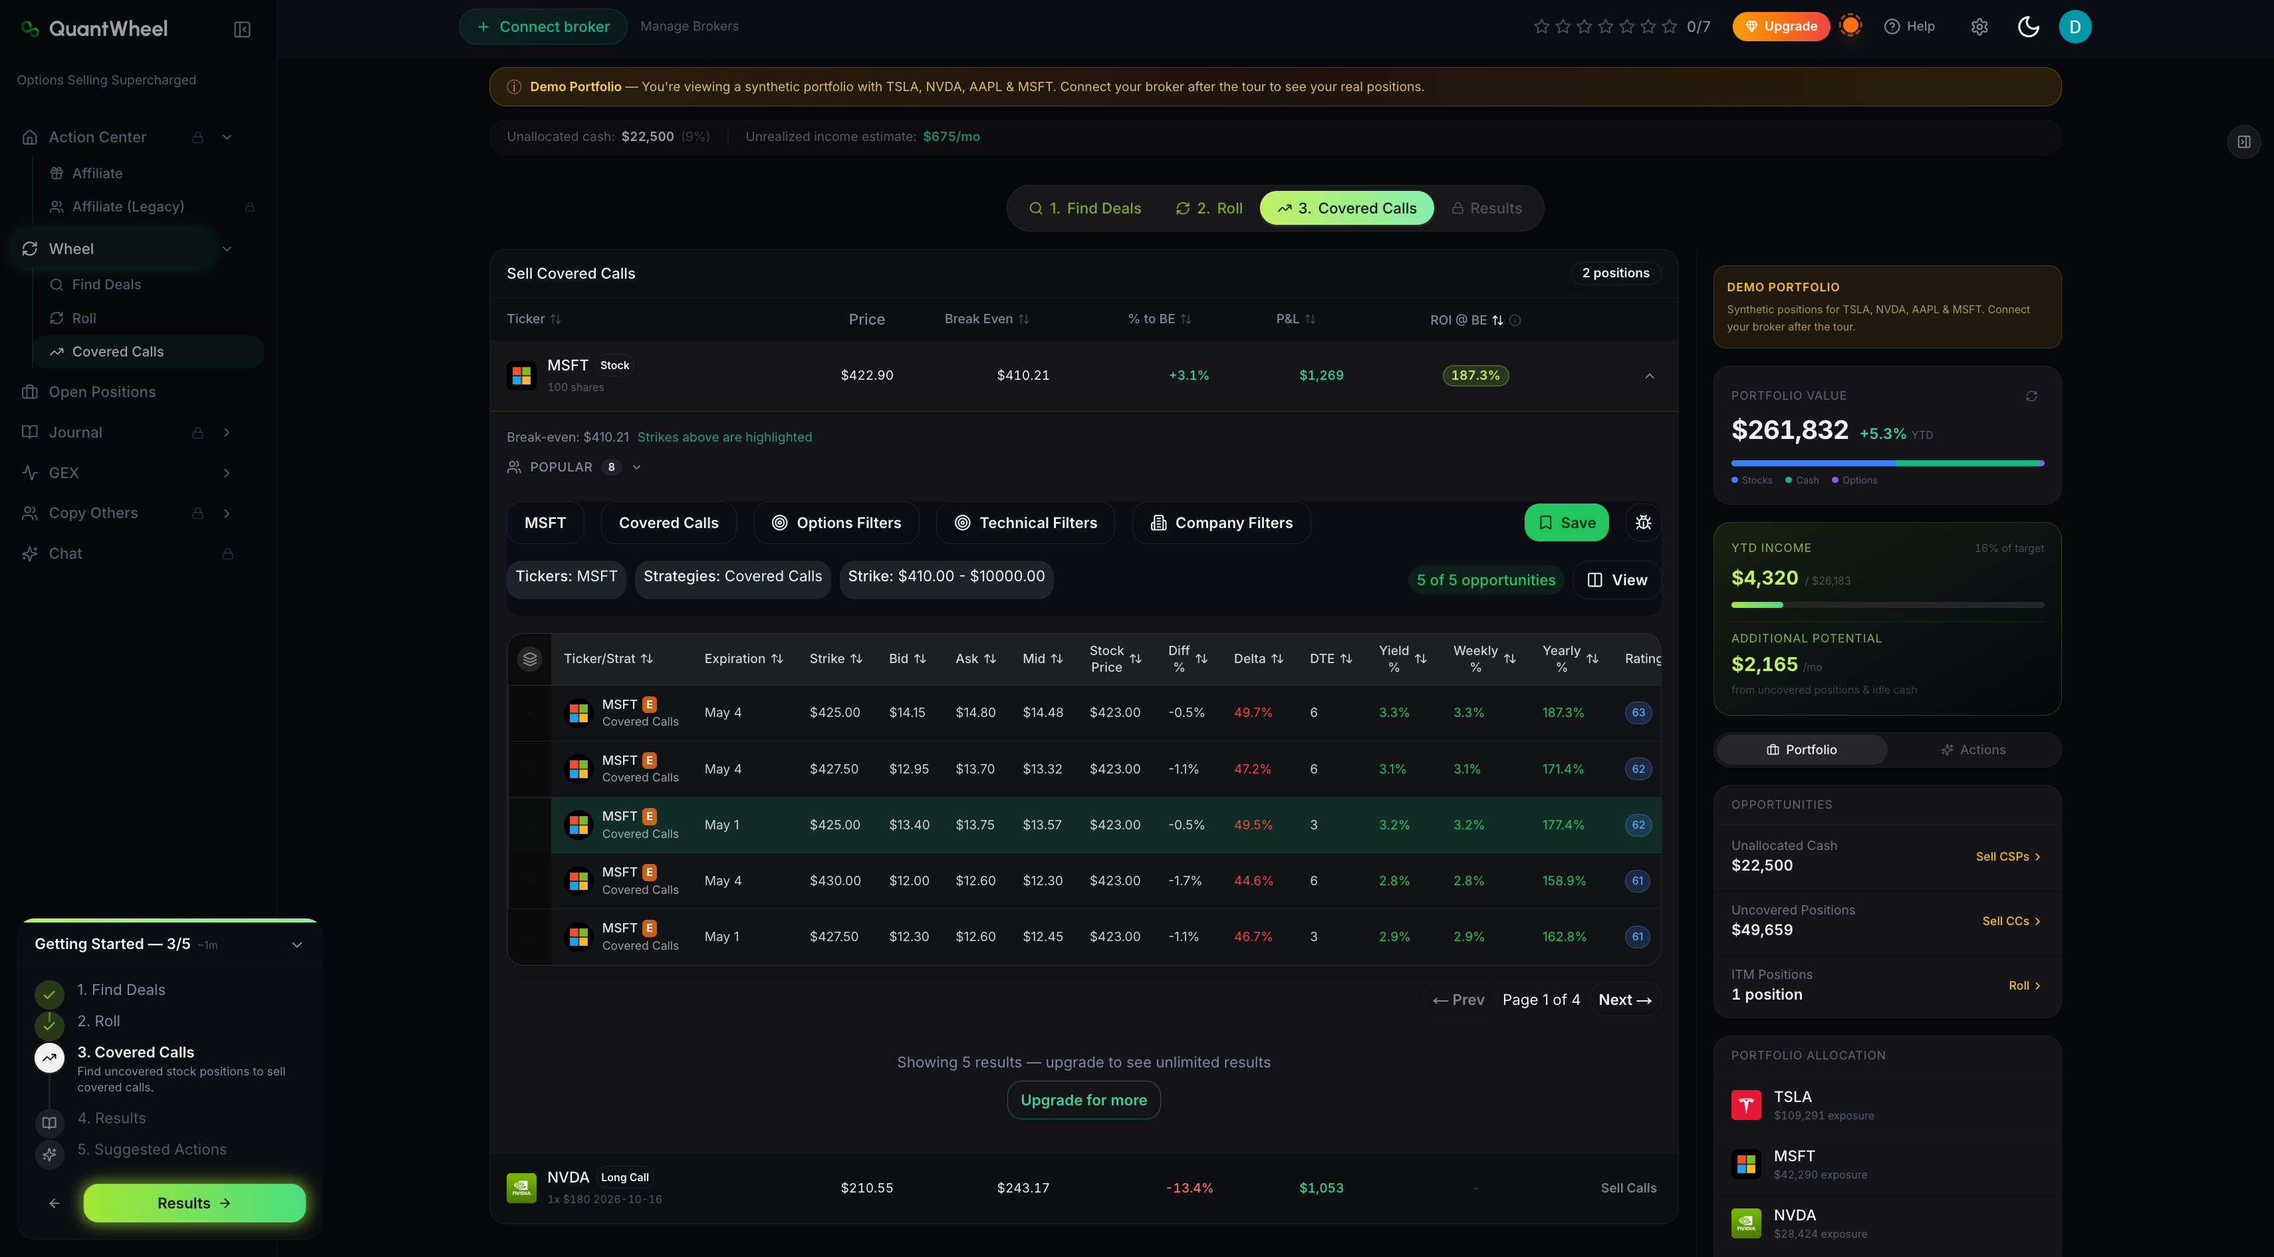2274x1257 pixels.
Task: Go to Next results page
Action: pos(1624,999)
